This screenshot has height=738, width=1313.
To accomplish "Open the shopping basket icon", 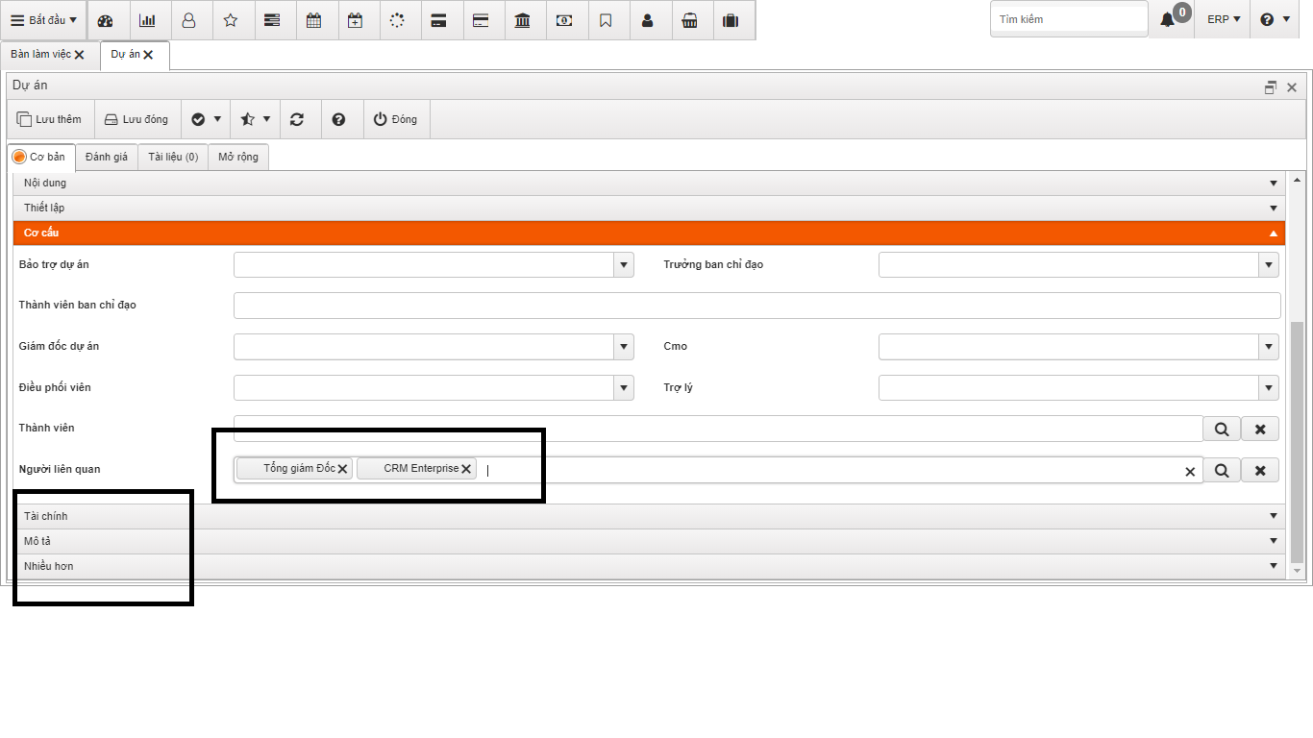I will coord(689,20).
